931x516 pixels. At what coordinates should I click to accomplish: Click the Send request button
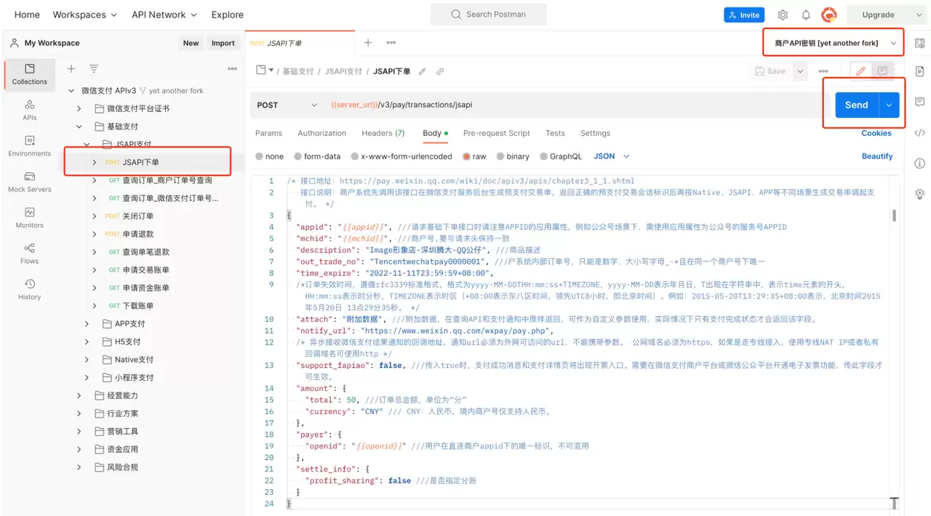pos(856,105)
